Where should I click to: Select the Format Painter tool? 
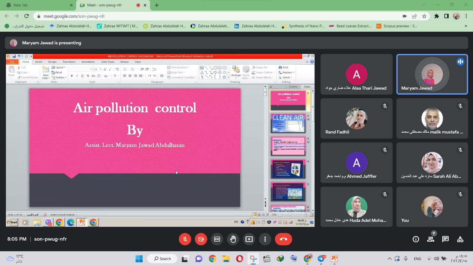click(28, 78)
